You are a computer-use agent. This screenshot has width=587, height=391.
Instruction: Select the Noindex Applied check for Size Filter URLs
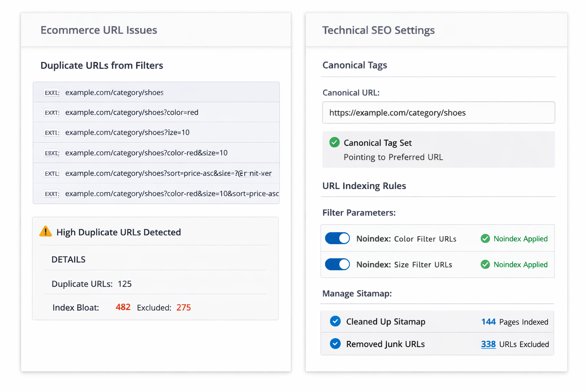pos(485,264)
